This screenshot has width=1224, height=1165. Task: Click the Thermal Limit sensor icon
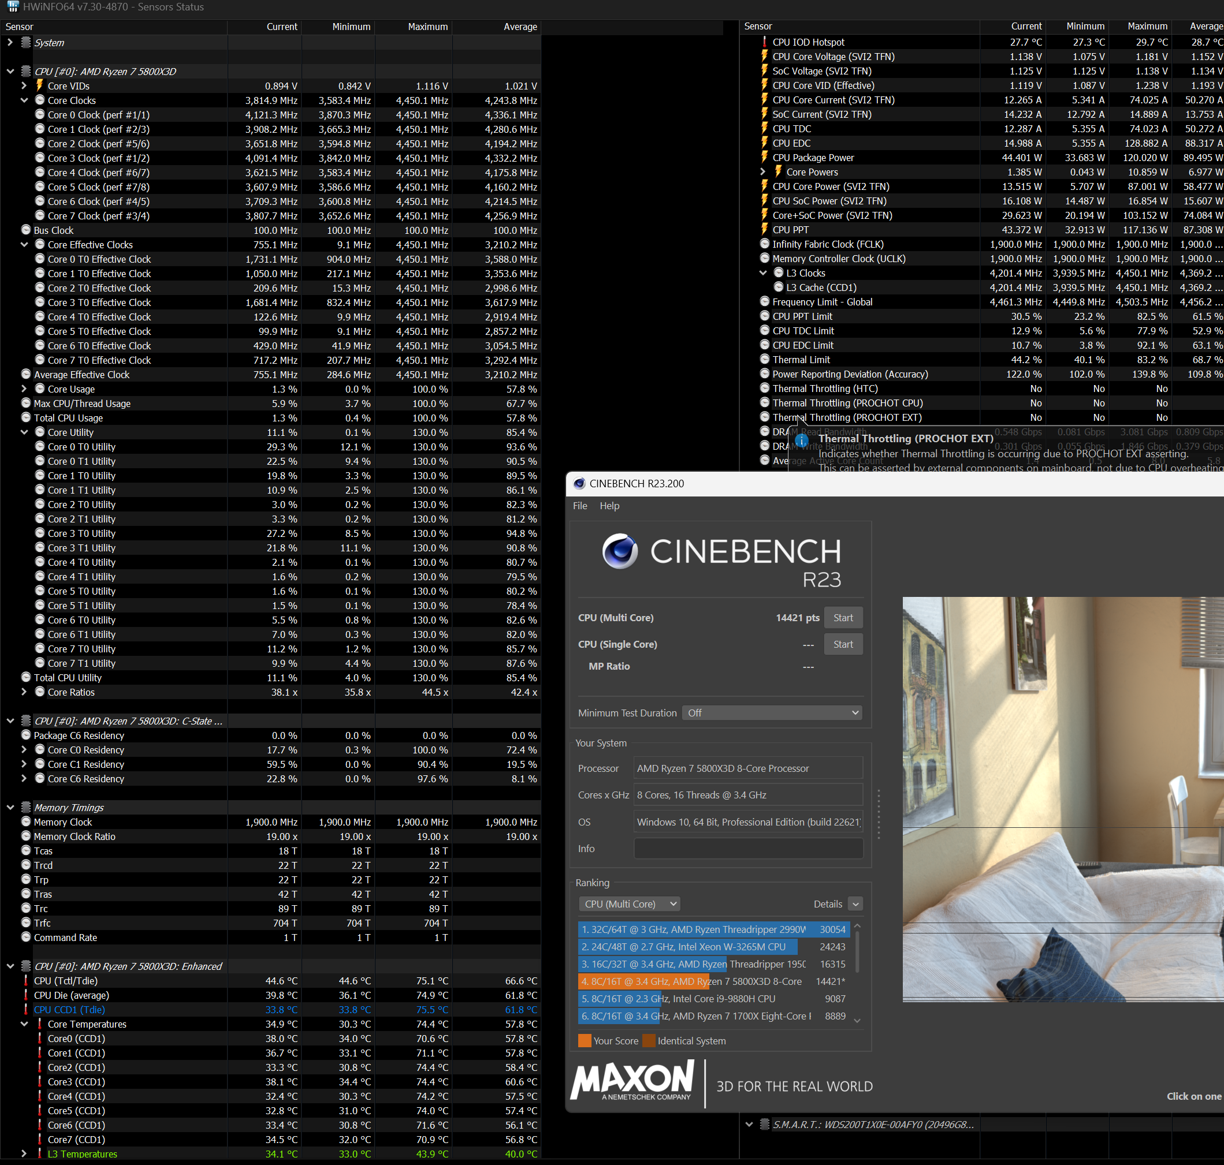point(765,360)
